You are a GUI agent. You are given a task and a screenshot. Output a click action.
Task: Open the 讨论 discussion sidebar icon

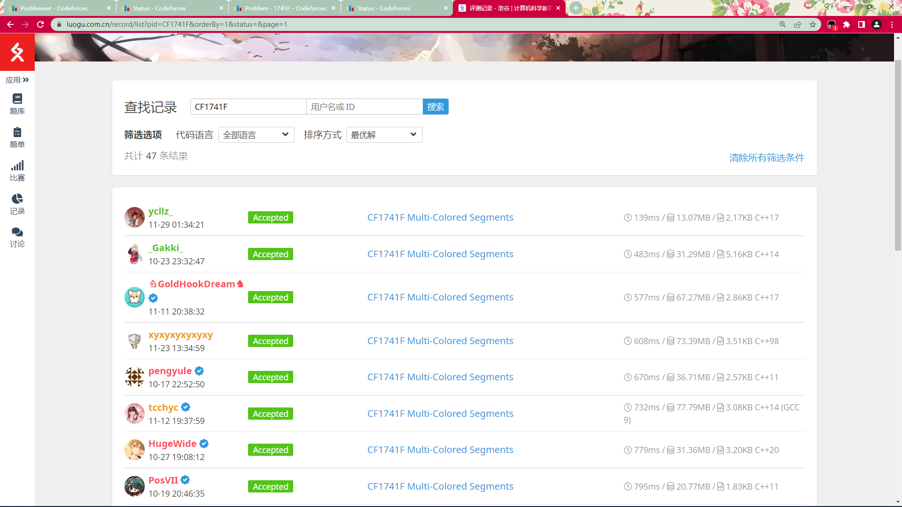tap(17, 237)
